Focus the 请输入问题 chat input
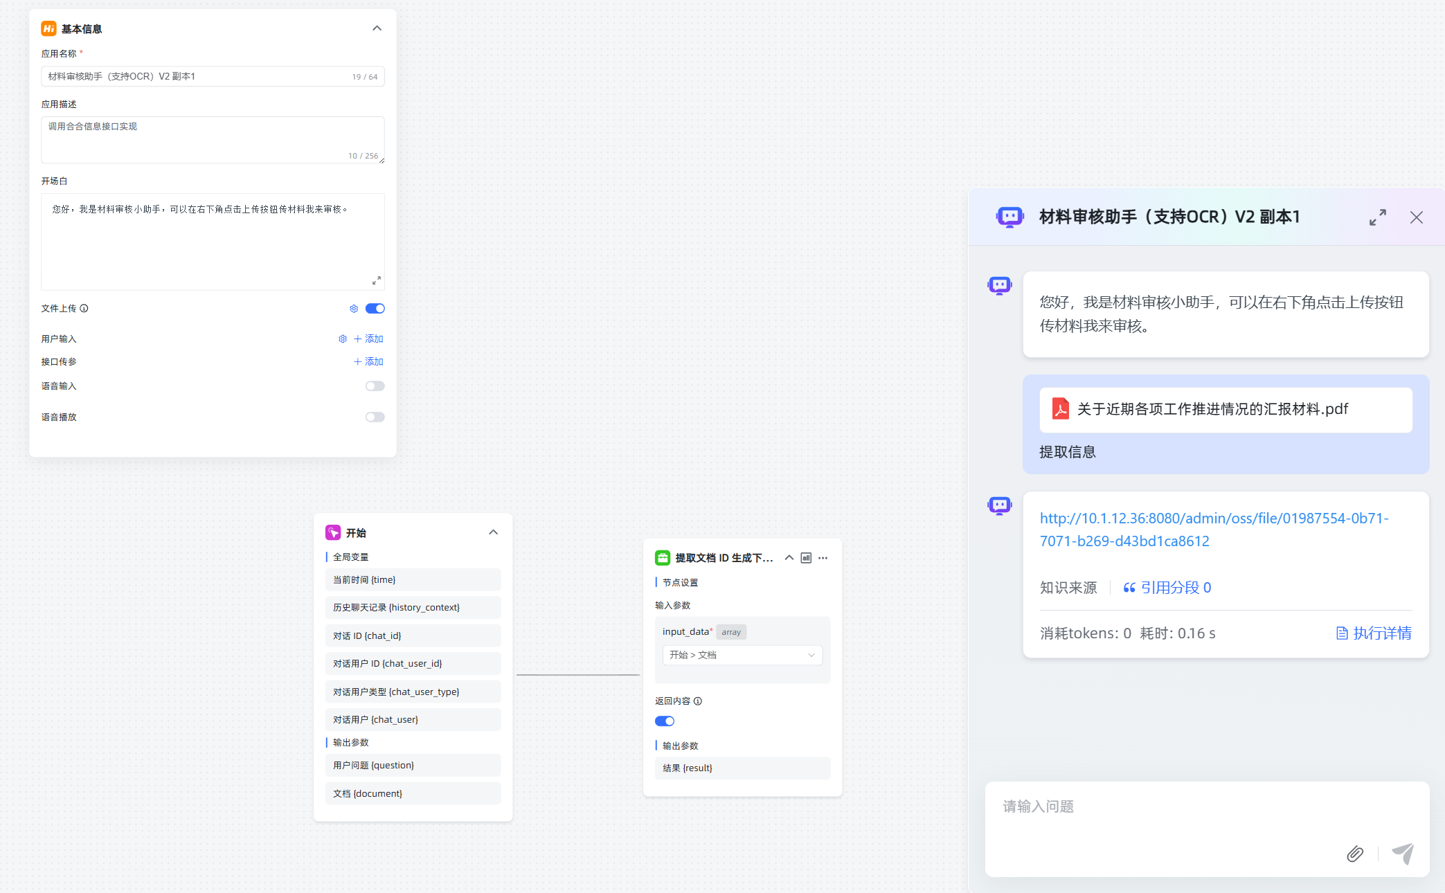Screen dimensions: 1445x893 (1207, 807)
